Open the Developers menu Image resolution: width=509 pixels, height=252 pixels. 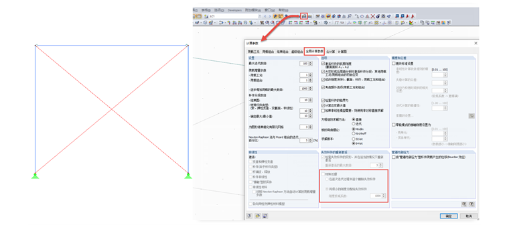(x=234, y=10)
